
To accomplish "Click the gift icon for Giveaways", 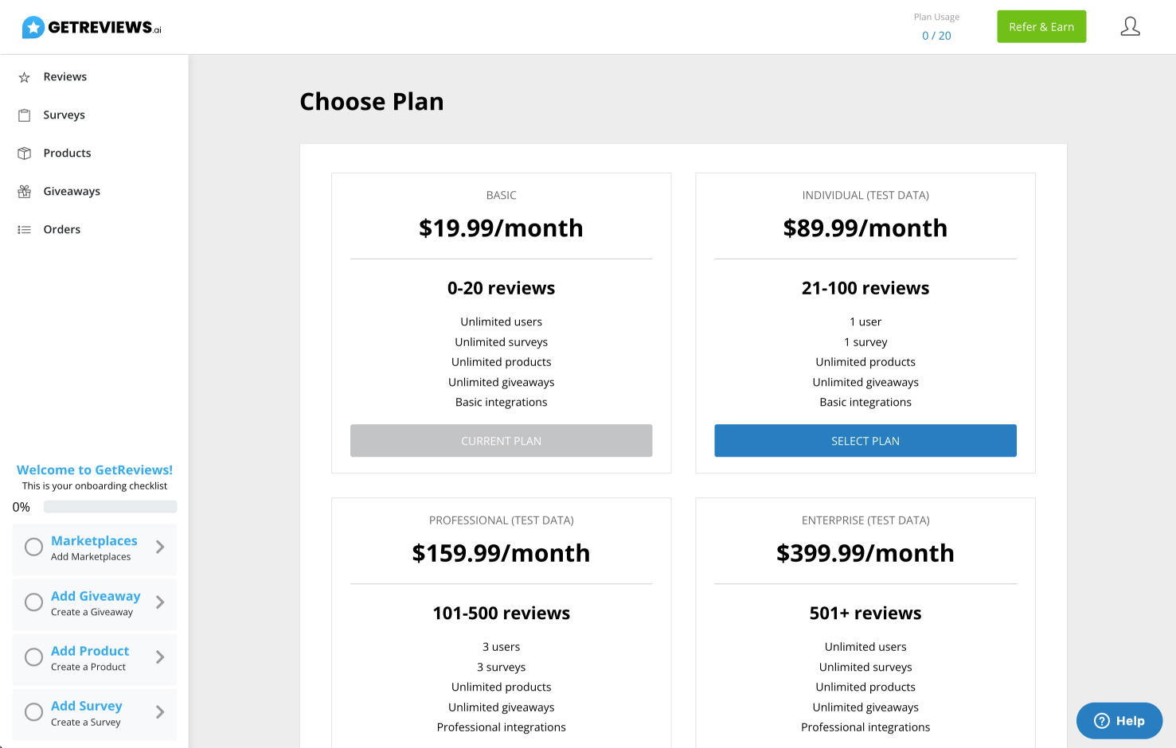I will coord(25,191).
